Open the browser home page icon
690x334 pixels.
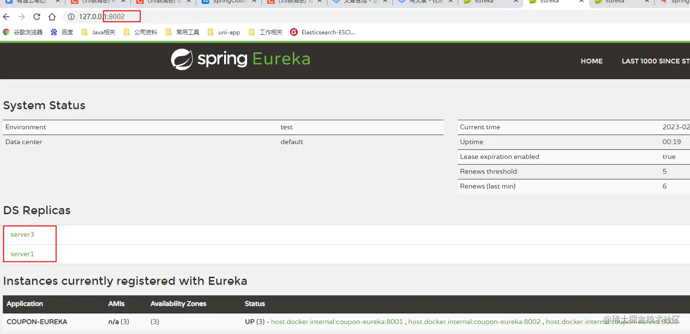tap(52, 17)
